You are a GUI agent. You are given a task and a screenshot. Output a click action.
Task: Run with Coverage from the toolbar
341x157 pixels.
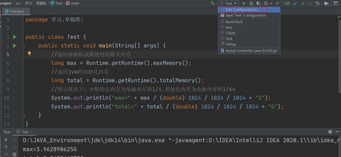pyautogui.click(x=259, y=3)
